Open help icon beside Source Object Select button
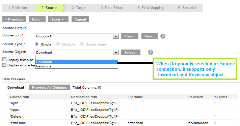Viewport: 240px width, 126px height. click(x=151, y=52)
